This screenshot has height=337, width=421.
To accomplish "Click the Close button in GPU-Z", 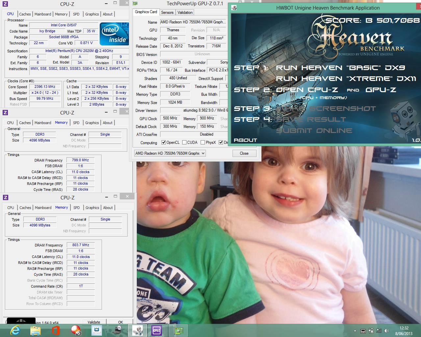I will pyautogui.click(x=244, y=153).
